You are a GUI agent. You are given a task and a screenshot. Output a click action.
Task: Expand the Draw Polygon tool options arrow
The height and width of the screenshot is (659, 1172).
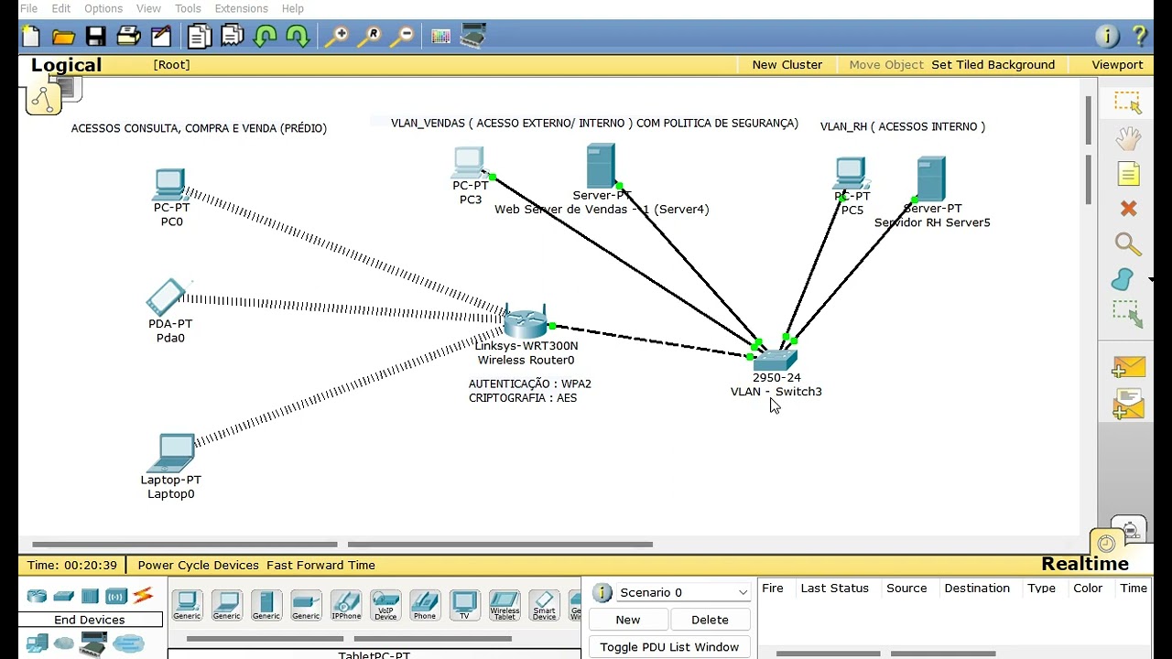(1150, 279)
